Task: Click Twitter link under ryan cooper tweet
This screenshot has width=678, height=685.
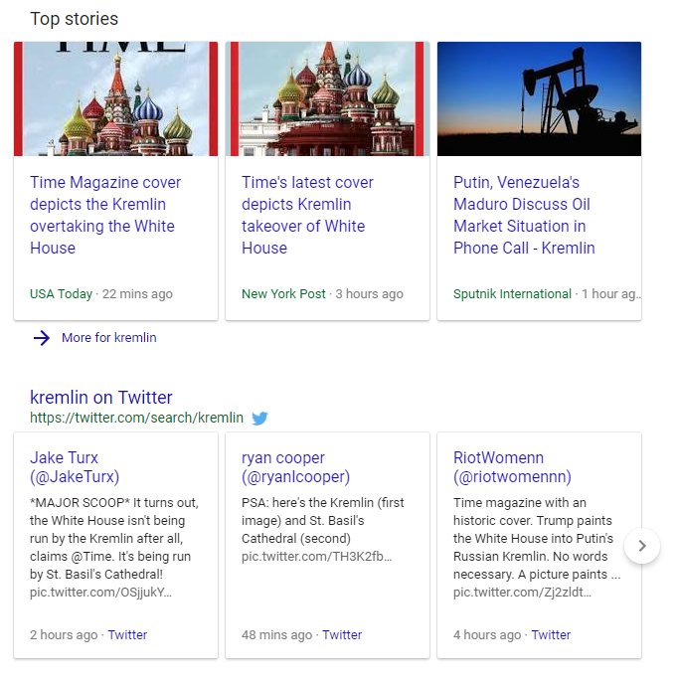Action: click(342, 634)
